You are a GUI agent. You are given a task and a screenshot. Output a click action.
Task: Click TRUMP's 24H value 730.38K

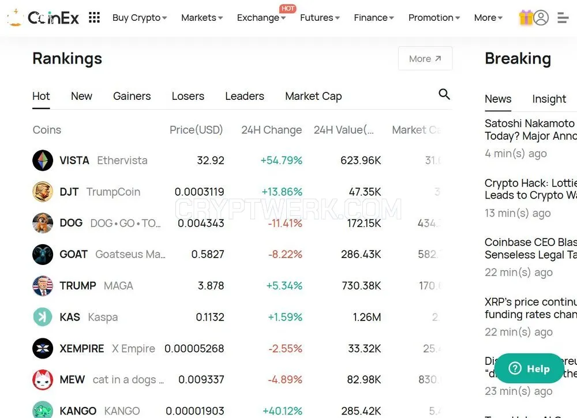[361, 285]
